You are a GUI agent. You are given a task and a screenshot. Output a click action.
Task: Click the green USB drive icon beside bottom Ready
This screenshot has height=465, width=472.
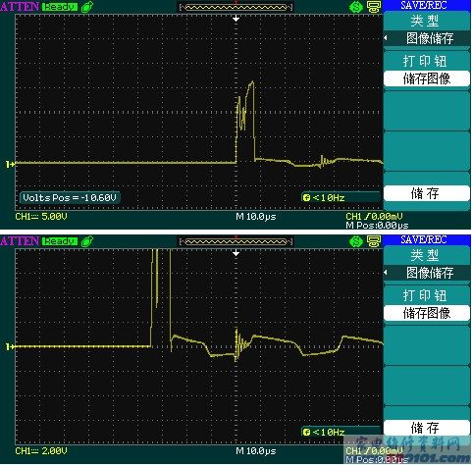pos(87,241)
